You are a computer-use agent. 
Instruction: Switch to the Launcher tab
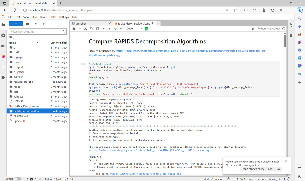pyautogui.click(x=91, y=23)
